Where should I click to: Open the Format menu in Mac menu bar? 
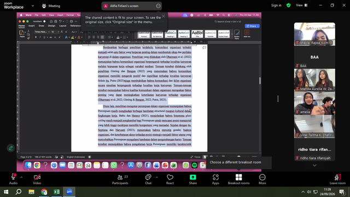[70, 15]
